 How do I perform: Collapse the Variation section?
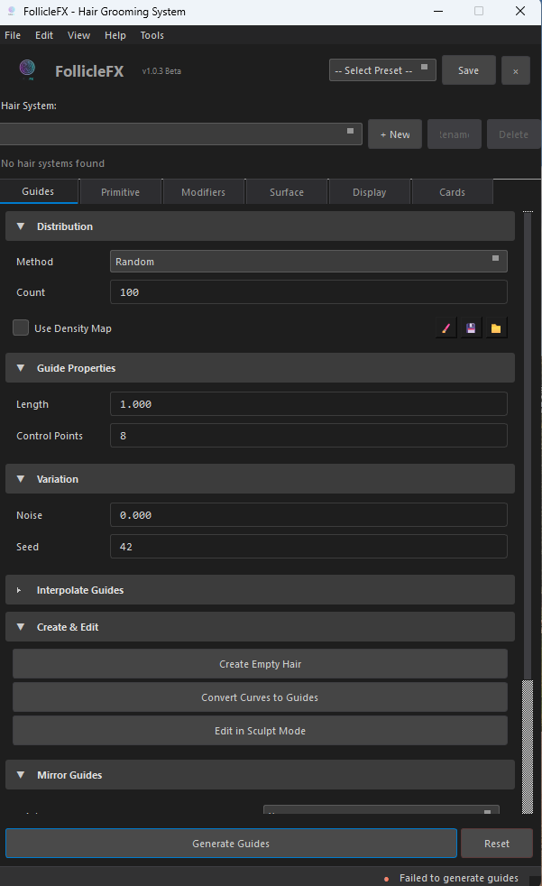click(x=260, y=478)
